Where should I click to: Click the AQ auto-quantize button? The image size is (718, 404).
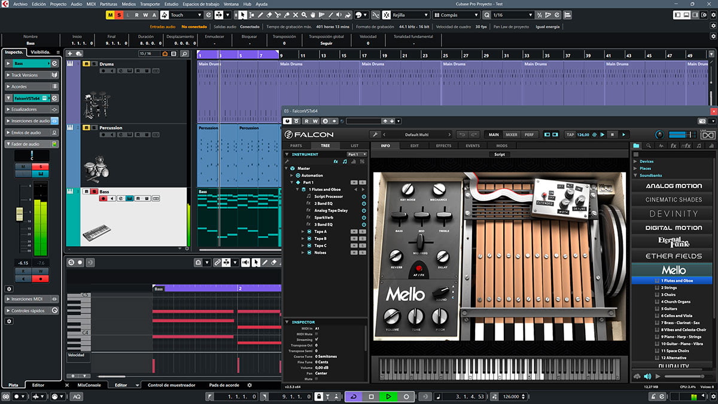(77, 397)
